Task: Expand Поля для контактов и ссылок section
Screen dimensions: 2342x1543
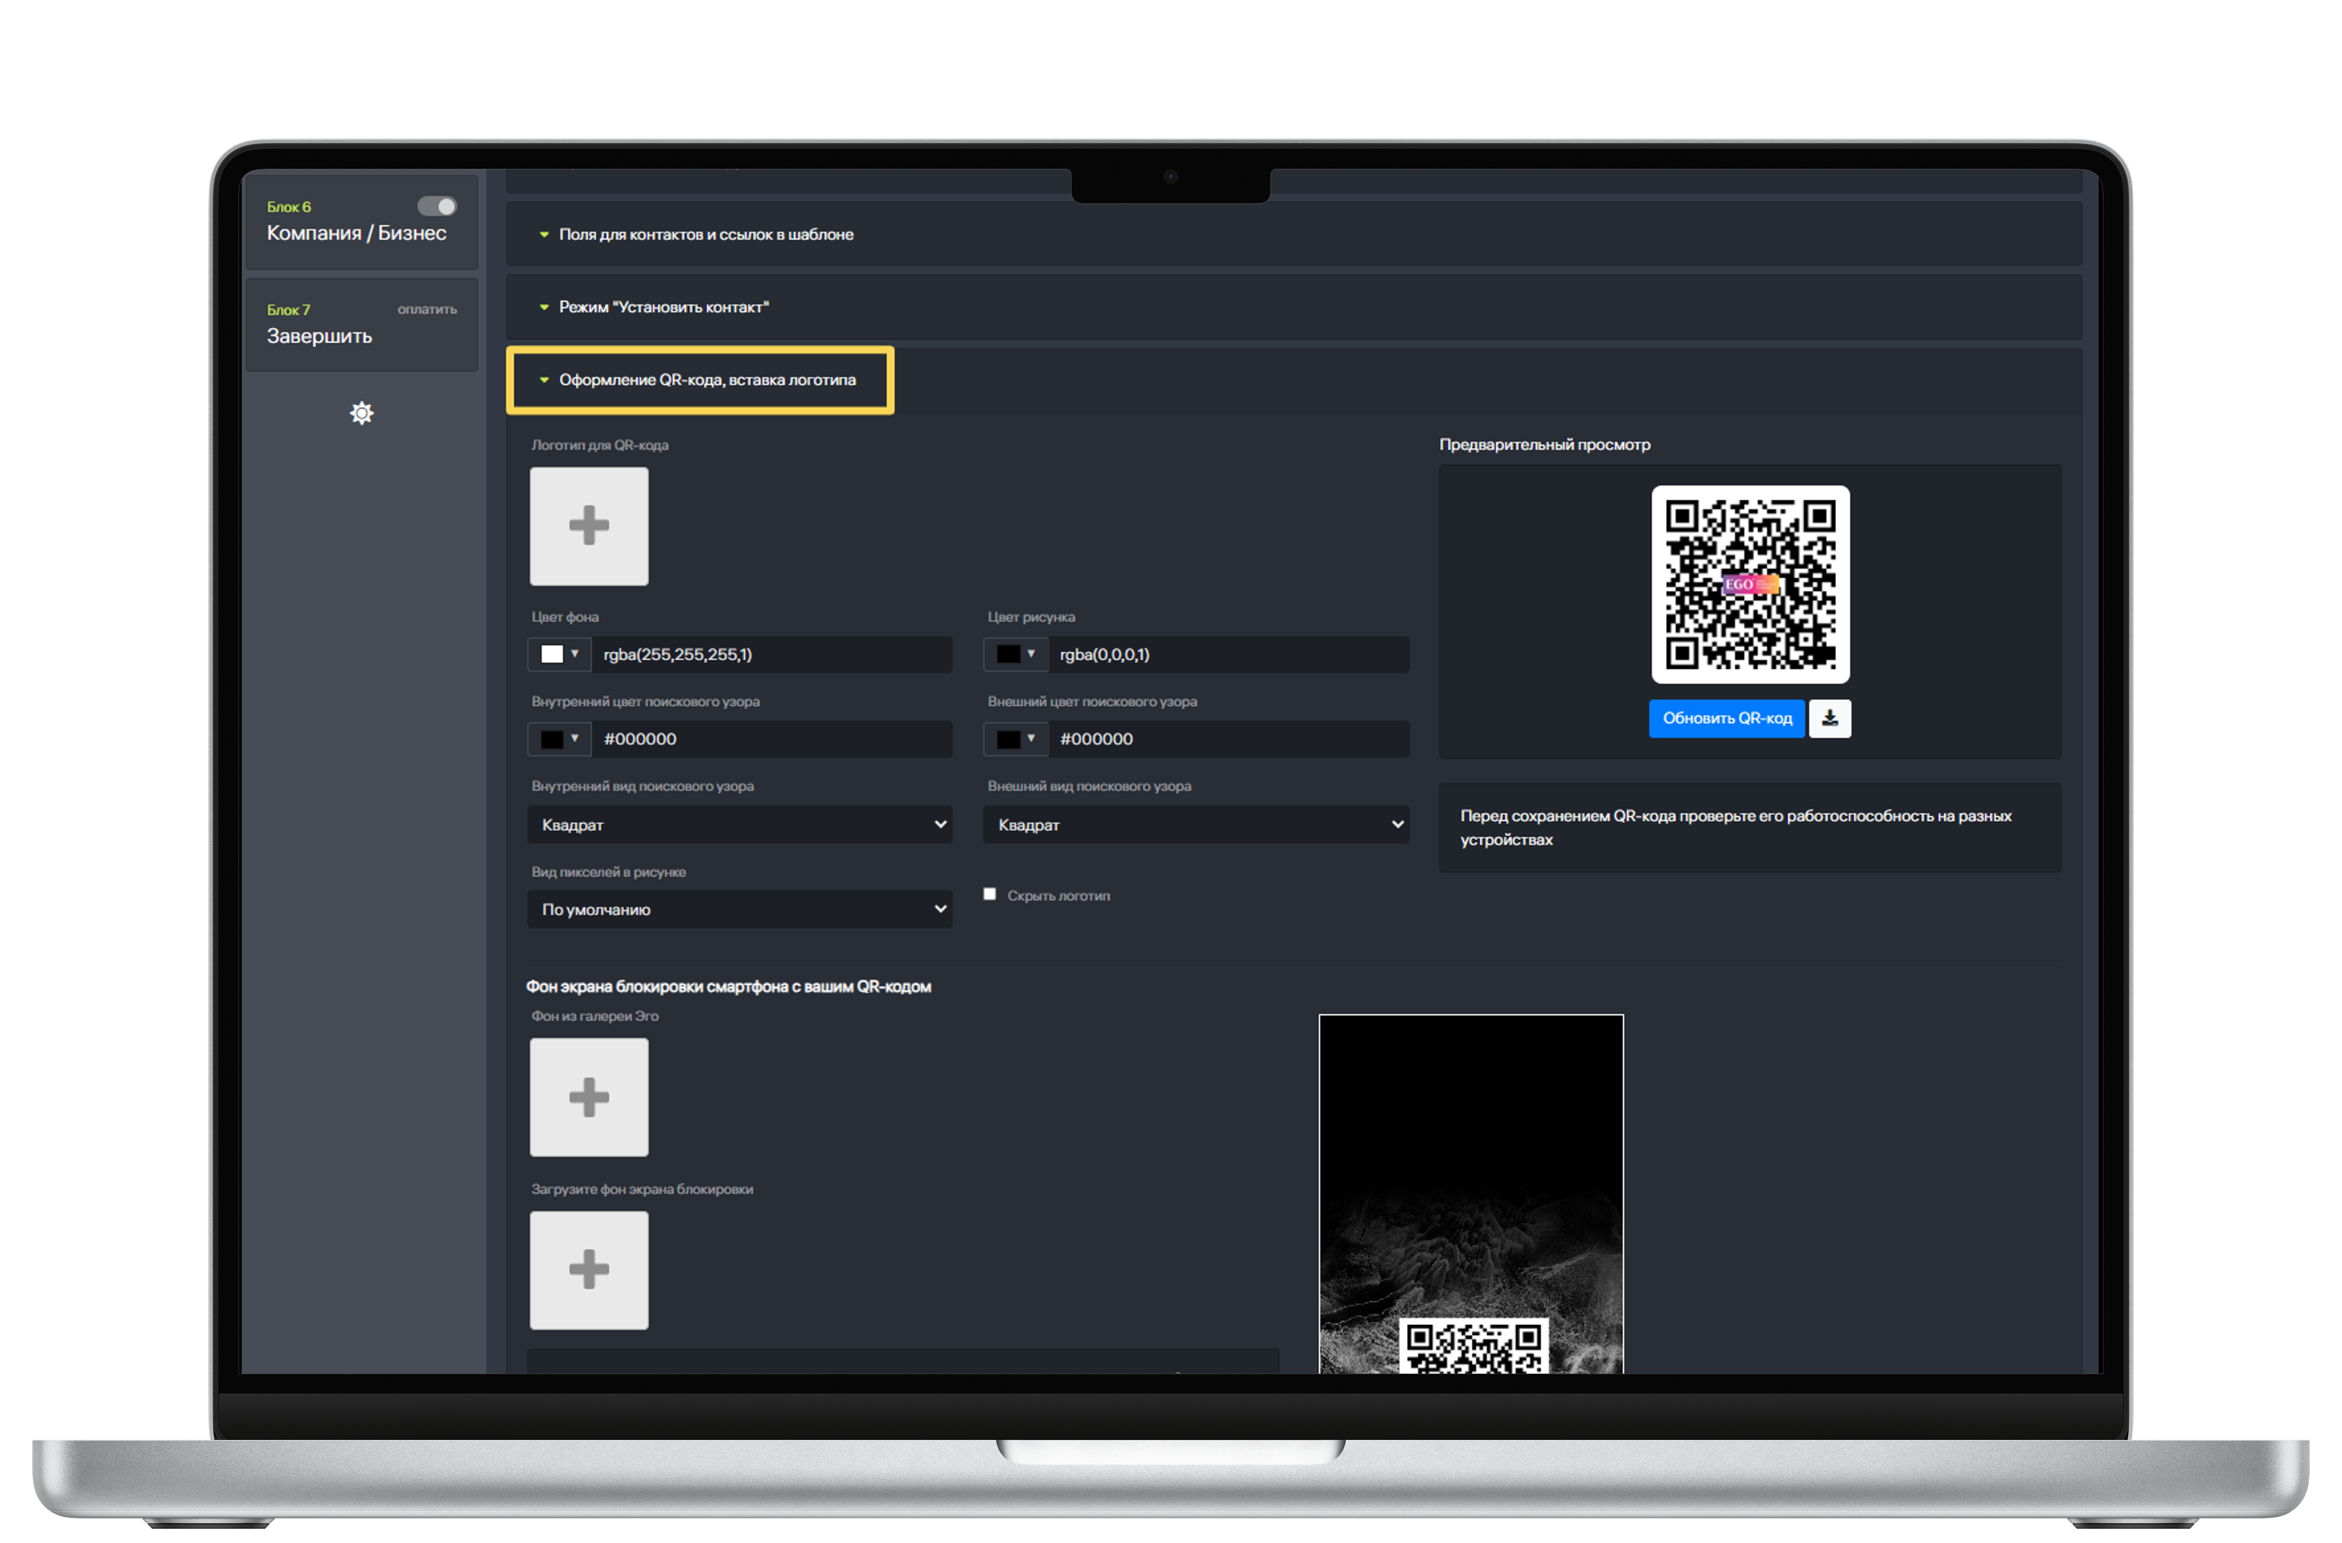Action: point(1293,234)
